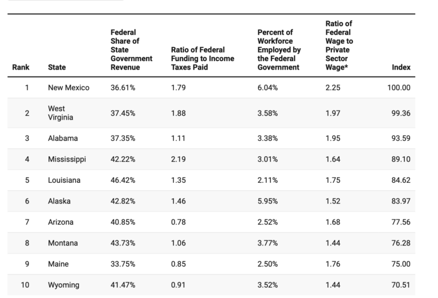Click New Mexico's 100.00 index value
The height and width of the screenshot is (298, 438).
[399, 88]
